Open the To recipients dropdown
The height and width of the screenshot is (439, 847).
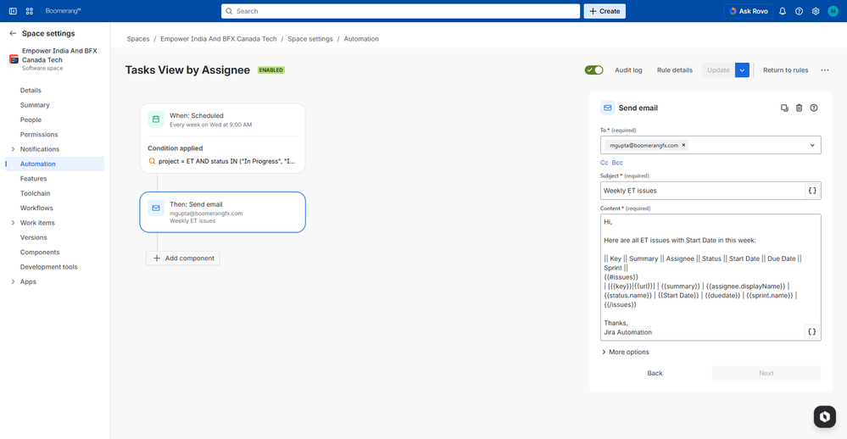(812, 145)
